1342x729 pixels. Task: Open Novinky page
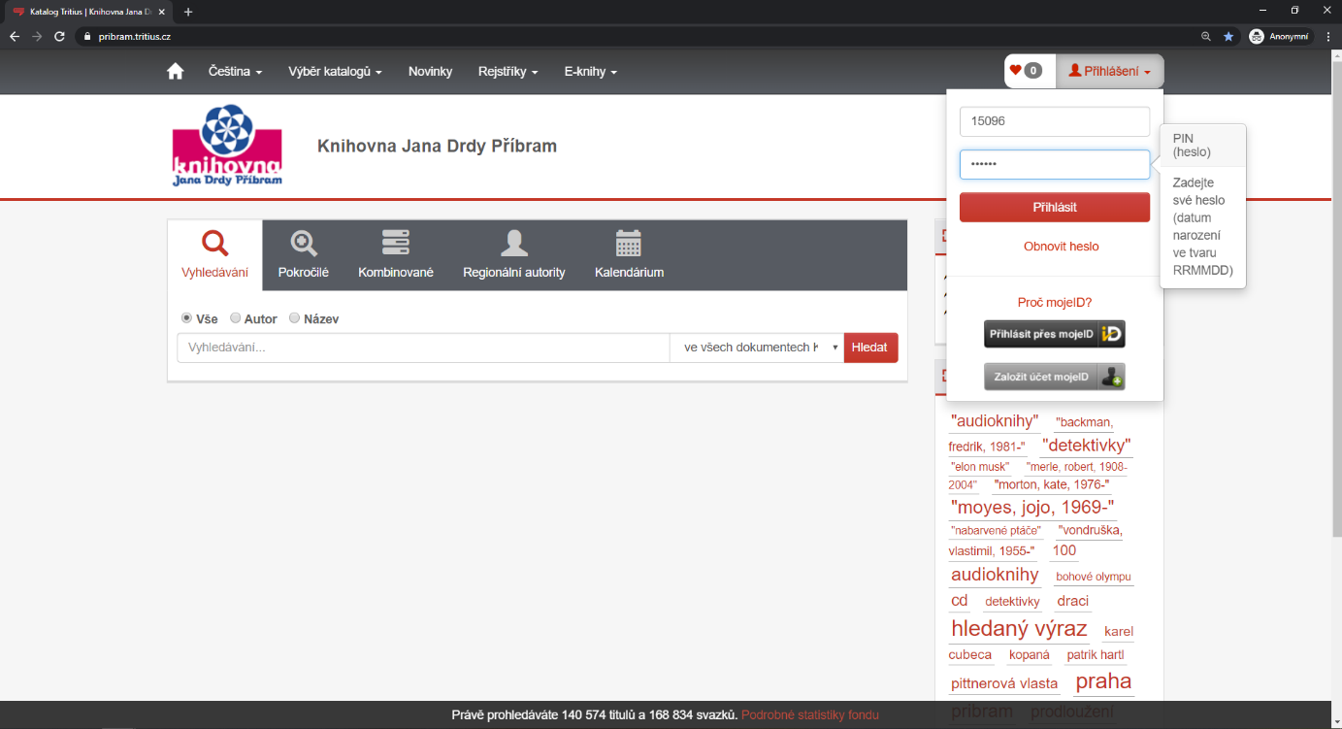(430, 71)
